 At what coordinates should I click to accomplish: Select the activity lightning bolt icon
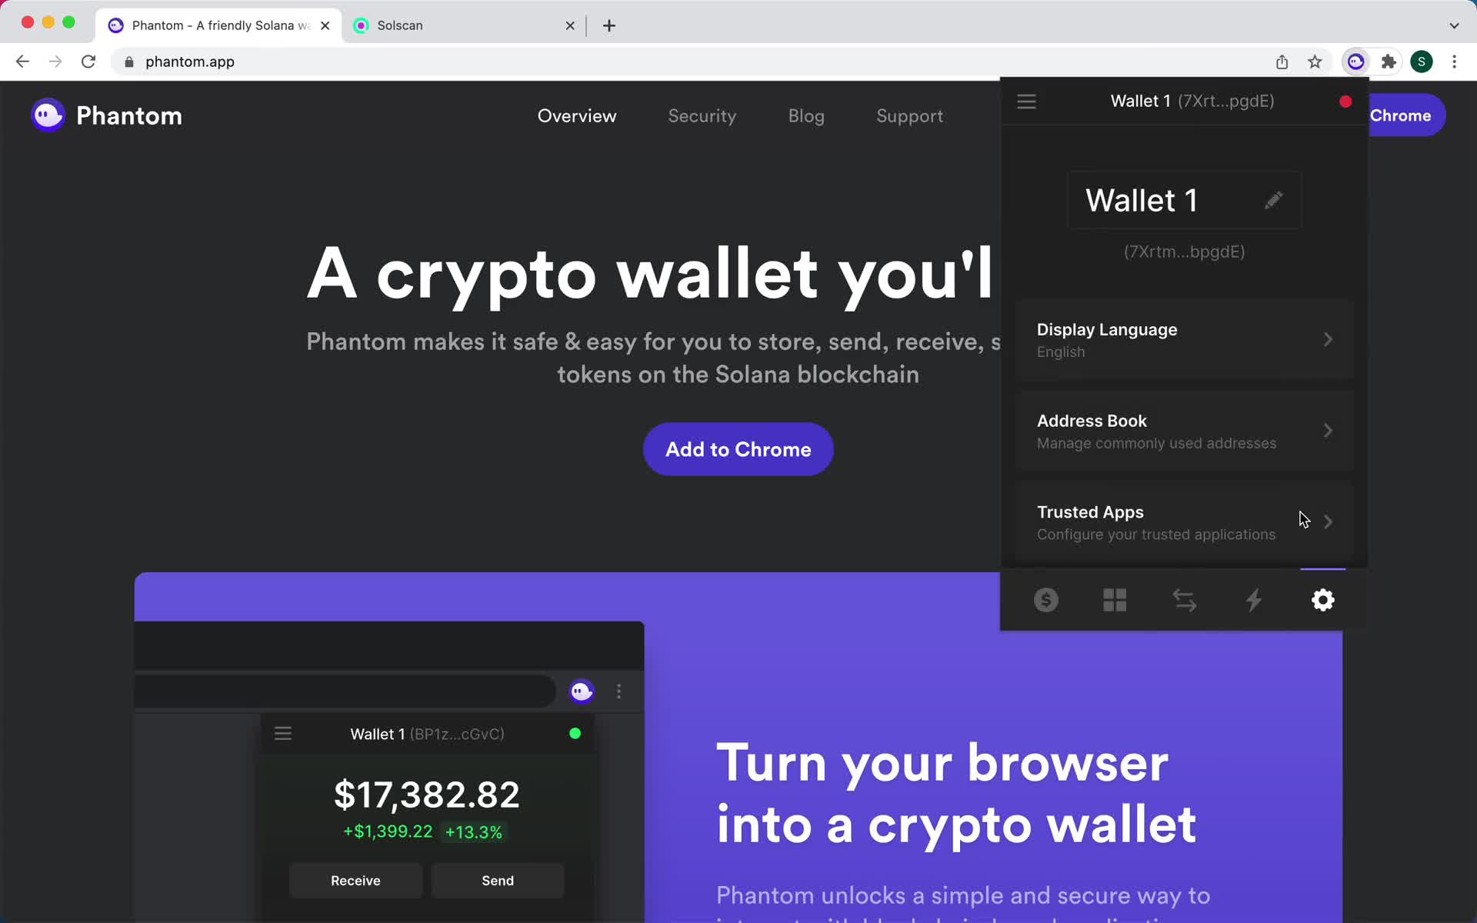click(1252, 598)
